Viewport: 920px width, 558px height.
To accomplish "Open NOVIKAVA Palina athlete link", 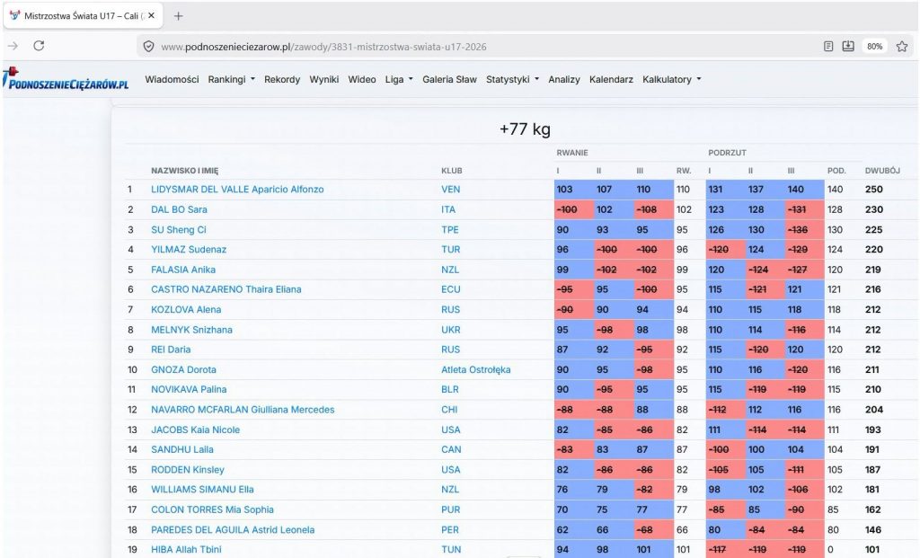I will point(189,389).
